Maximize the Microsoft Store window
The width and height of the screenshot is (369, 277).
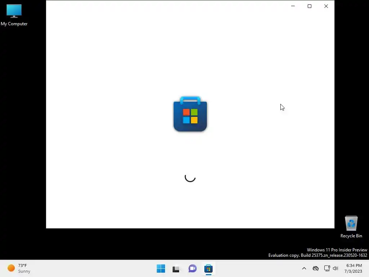coord(310,6)
